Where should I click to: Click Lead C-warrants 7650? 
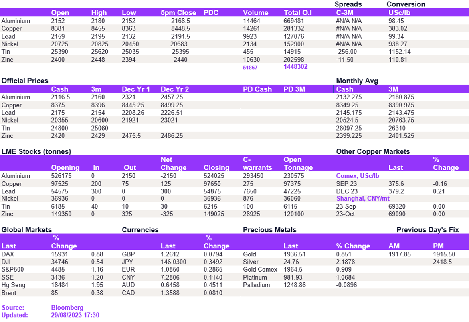[250, 192]
